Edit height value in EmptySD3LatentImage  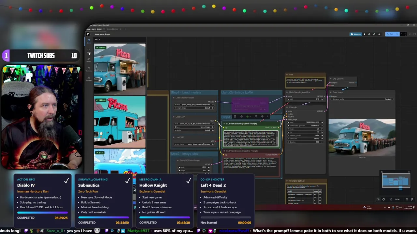tap(195, 170)
